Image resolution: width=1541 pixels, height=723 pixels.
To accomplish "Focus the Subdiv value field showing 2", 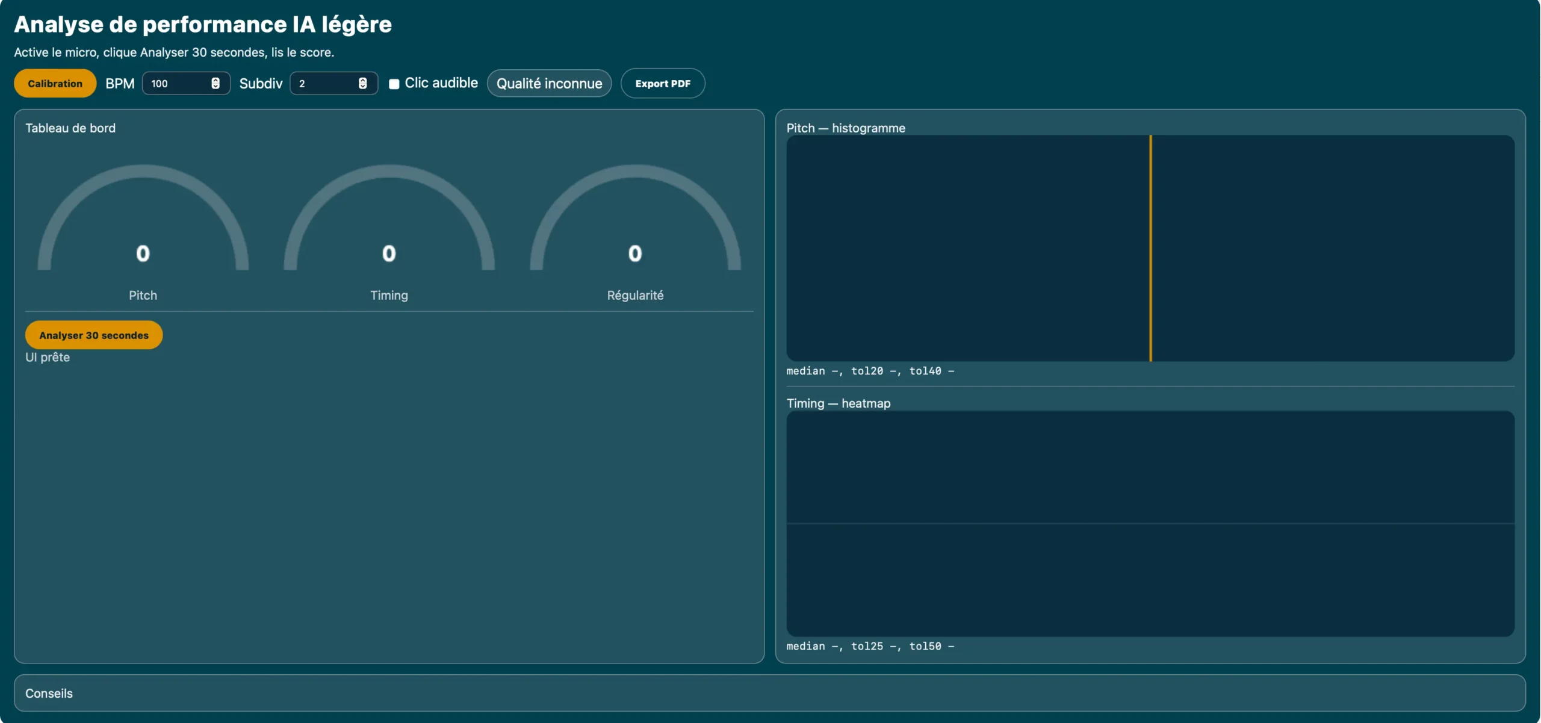I will click(324, 84).
